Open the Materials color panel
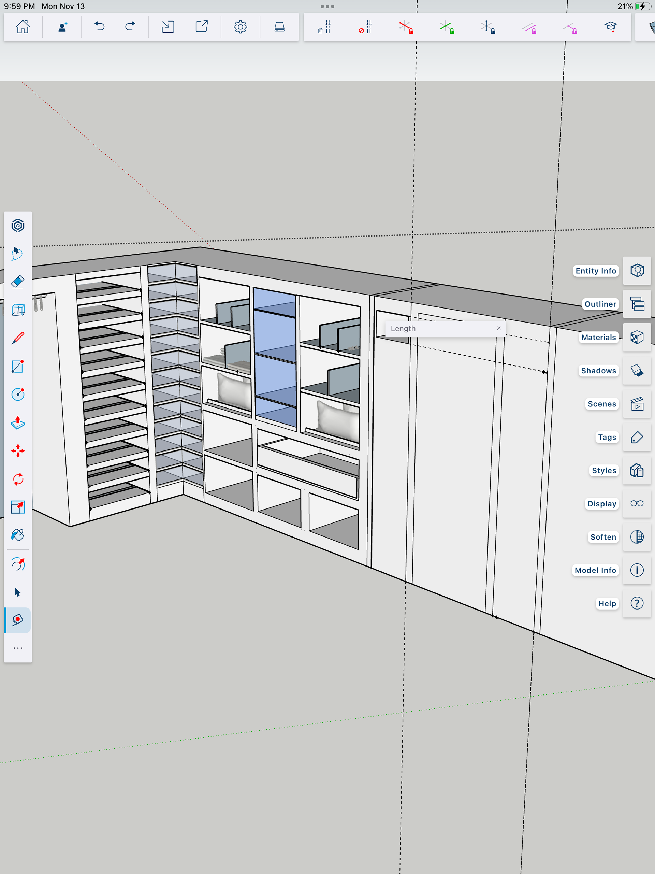 coord(637,338)
